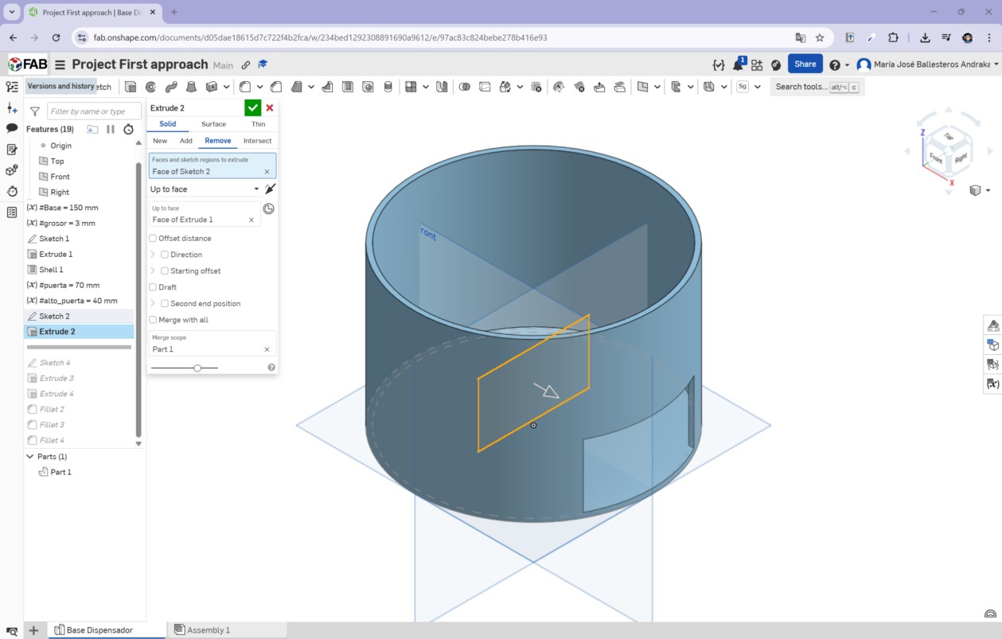The height and width of the screenshot is (639, 1002).
Task: Click the Sweep tool in toolbar
Action: pyautogui.click(x=170, y=87)
